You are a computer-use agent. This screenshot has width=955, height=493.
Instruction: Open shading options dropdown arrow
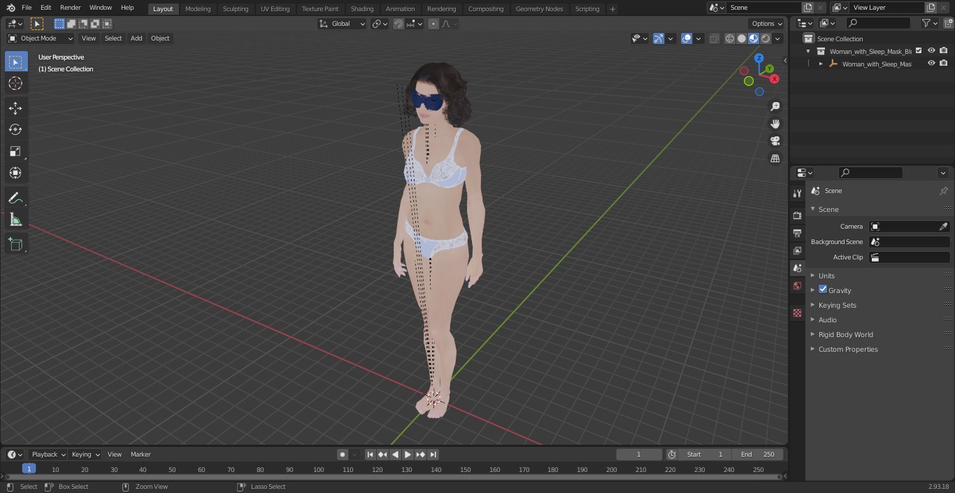777,38
